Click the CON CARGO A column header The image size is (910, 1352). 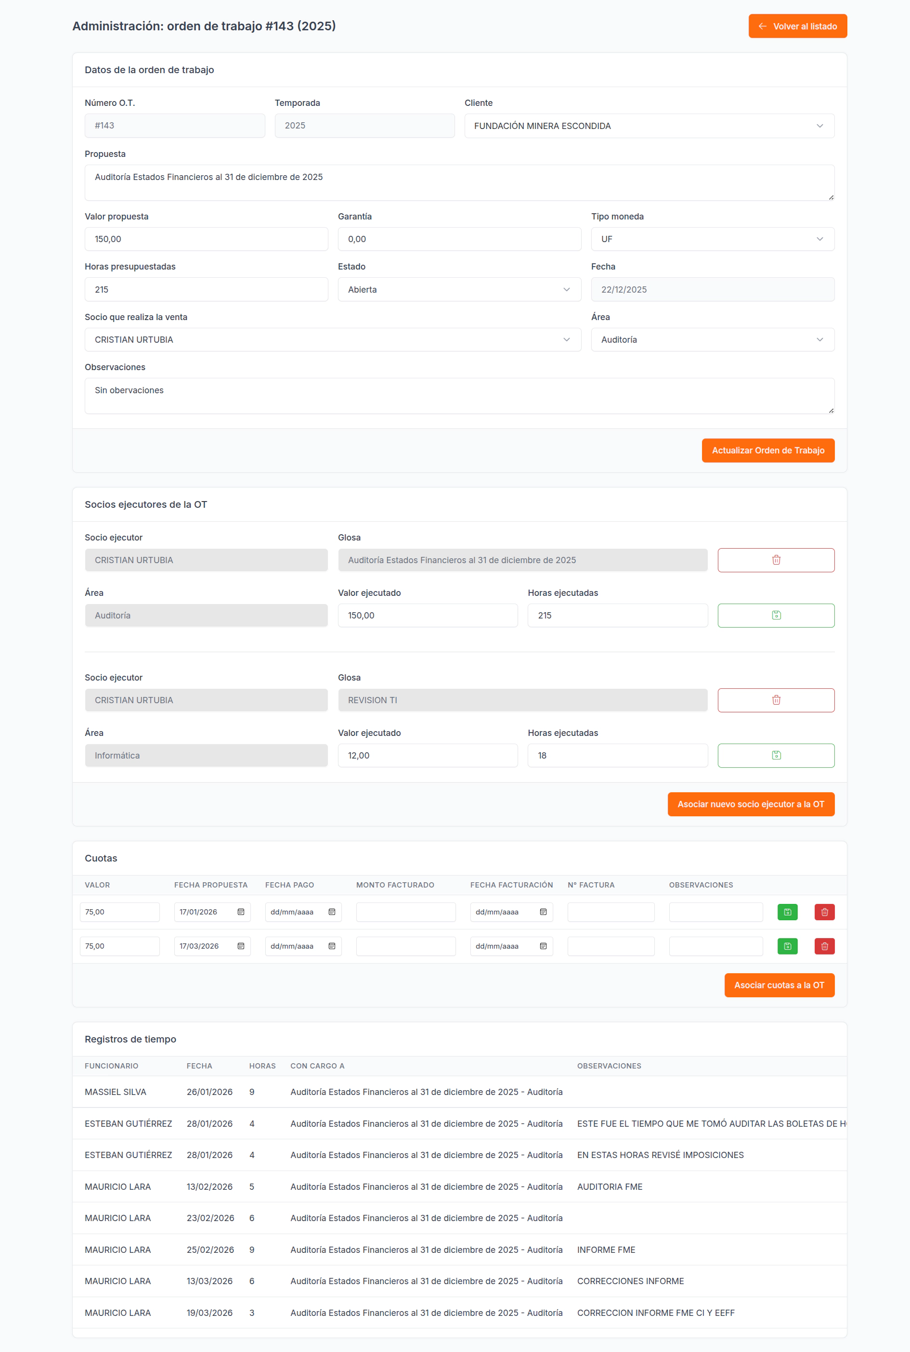pos(317,1066)
